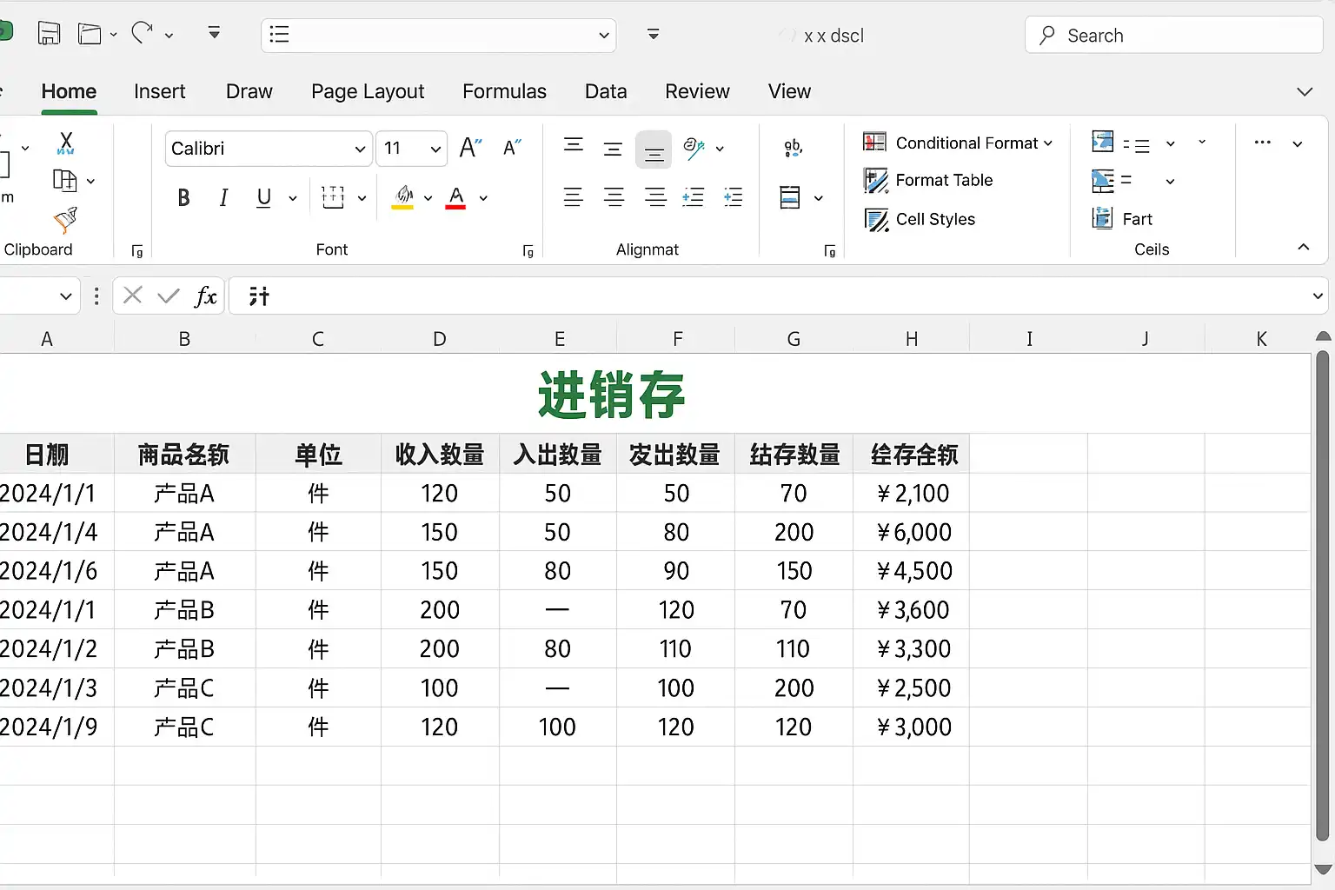Click the Borders icon
The image size is (1335, 890).
coord(333,198)
